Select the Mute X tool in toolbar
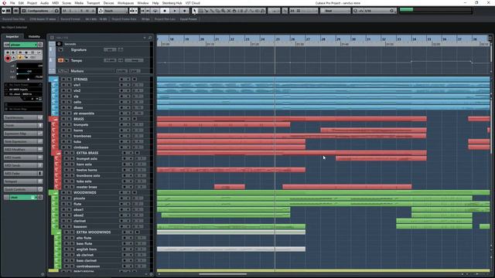This screenshot has height=278, width=495. (229, 11)
